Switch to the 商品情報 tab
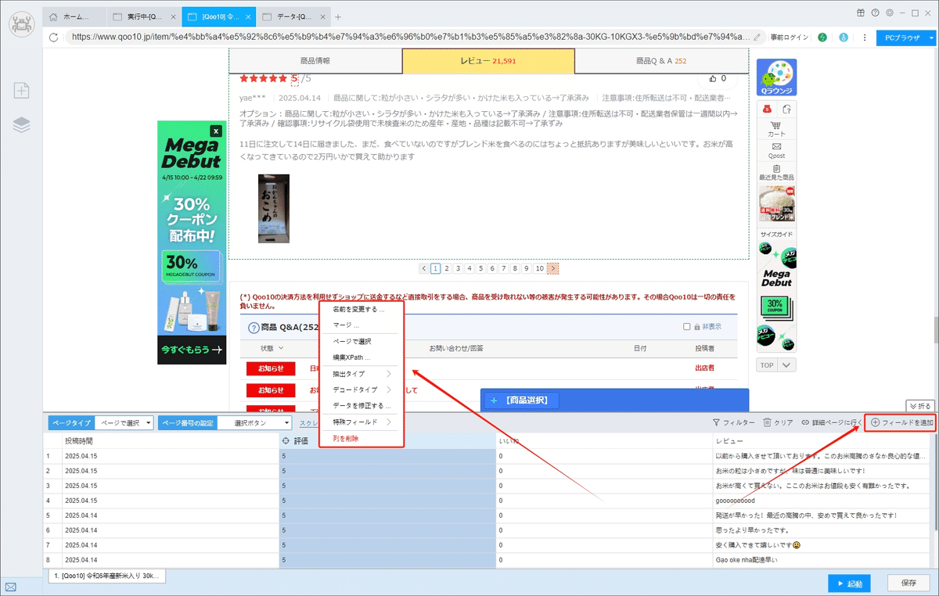 click(x=315, y=60)
